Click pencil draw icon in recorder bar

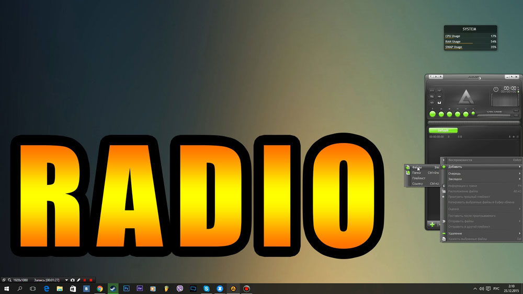pyautogui.click(x=78, y=280)
